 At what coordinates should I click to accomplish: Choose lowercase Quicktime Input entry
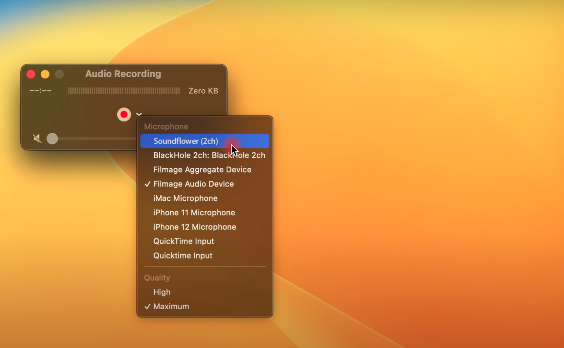pos(205,256)
